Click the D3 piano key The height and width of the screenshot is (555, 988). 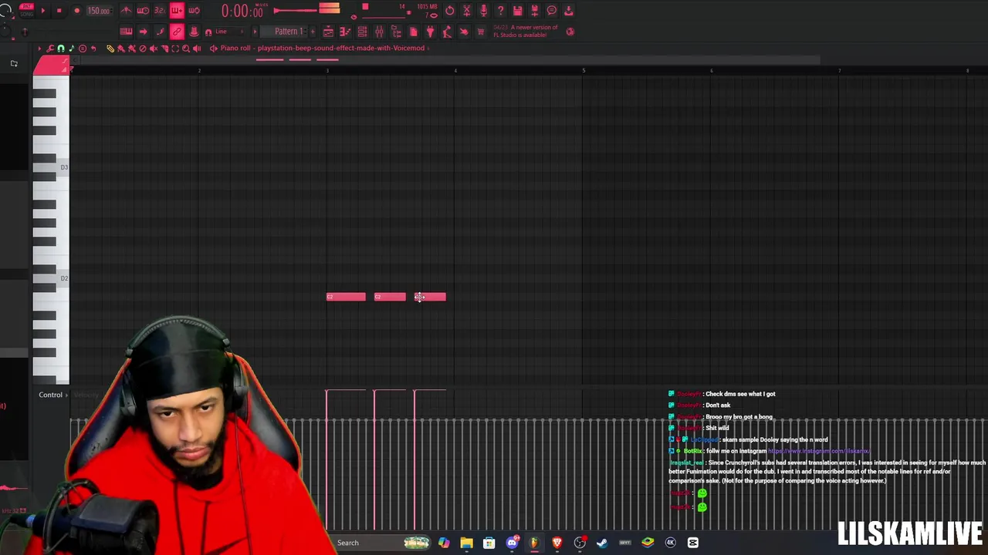click(x=51, y=167)
